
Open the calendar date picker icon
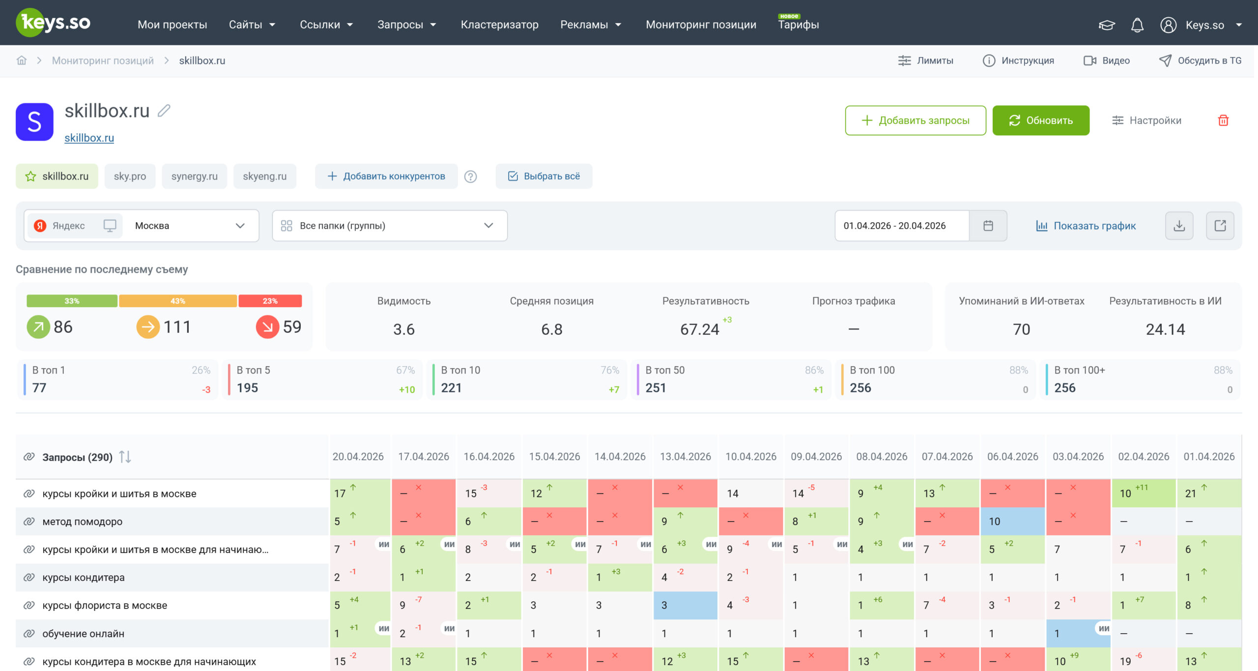988,226
